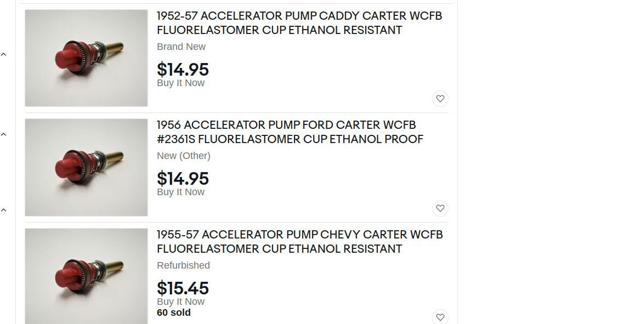This screenshot has height=324, width=618.
Task: Add the Caddy Carter WCFB pump to watchlist
Action: (x=440, y=99)
